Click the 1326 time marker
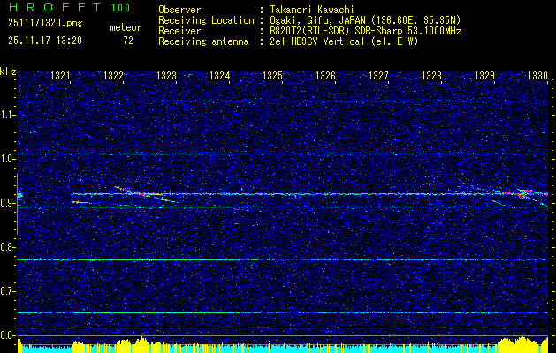 tap(325, 75)
